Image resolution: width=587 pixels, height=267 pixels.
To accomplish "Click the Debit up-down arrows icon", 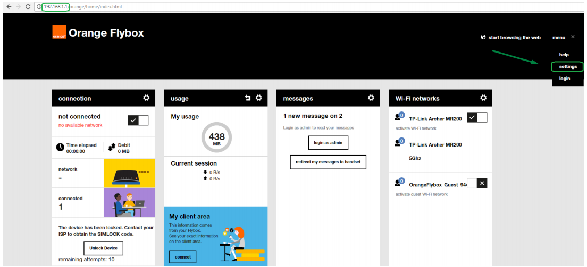I will coord(112,148).
